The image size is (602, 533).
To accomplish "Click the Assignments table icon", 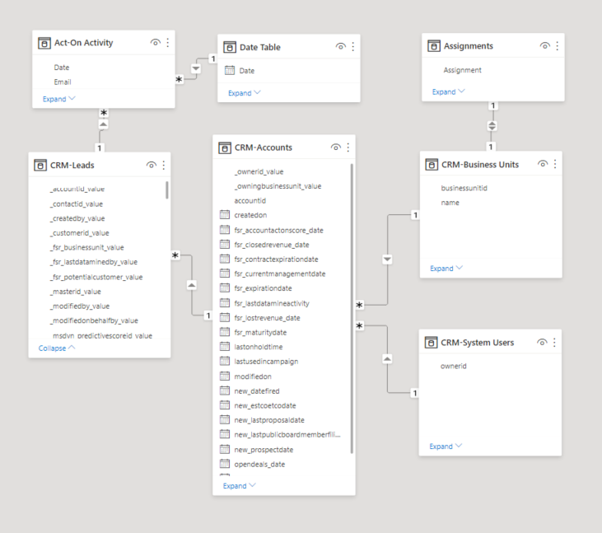I will [x=434, y=46].
